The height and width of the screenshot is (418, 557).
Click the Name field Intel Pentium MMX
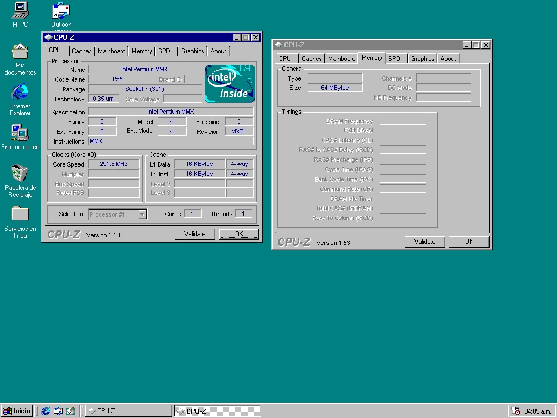pyautogui.click(x=145, y=69)
